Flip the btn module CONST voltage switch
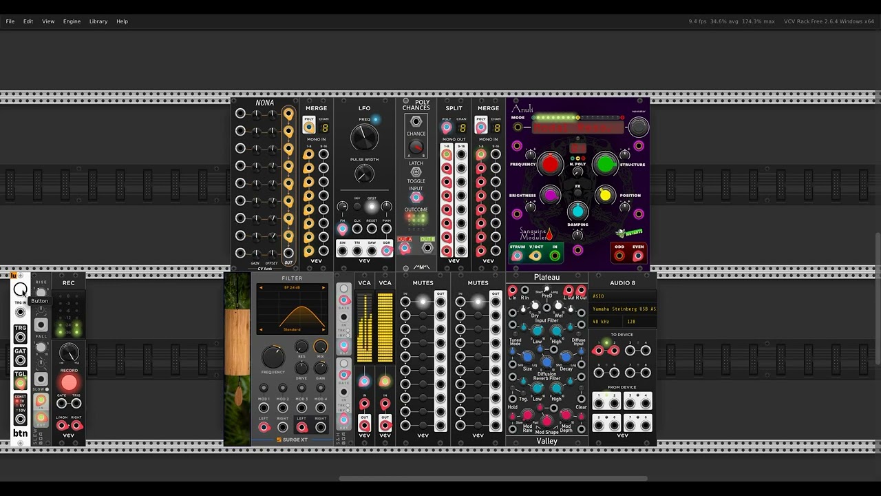 click(20, 405)
